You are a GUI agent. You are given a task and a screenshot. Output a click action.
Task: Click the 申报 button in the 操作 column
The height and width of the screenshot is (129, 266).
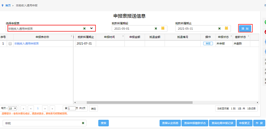point(208,43)
